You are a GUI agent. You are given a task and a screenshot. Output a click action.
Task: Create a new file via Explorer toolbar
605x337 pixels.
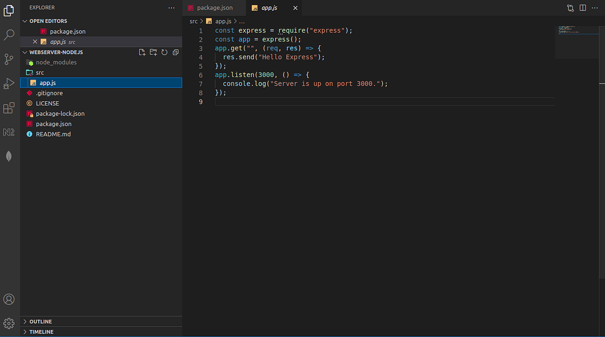(x=142, y=52)
